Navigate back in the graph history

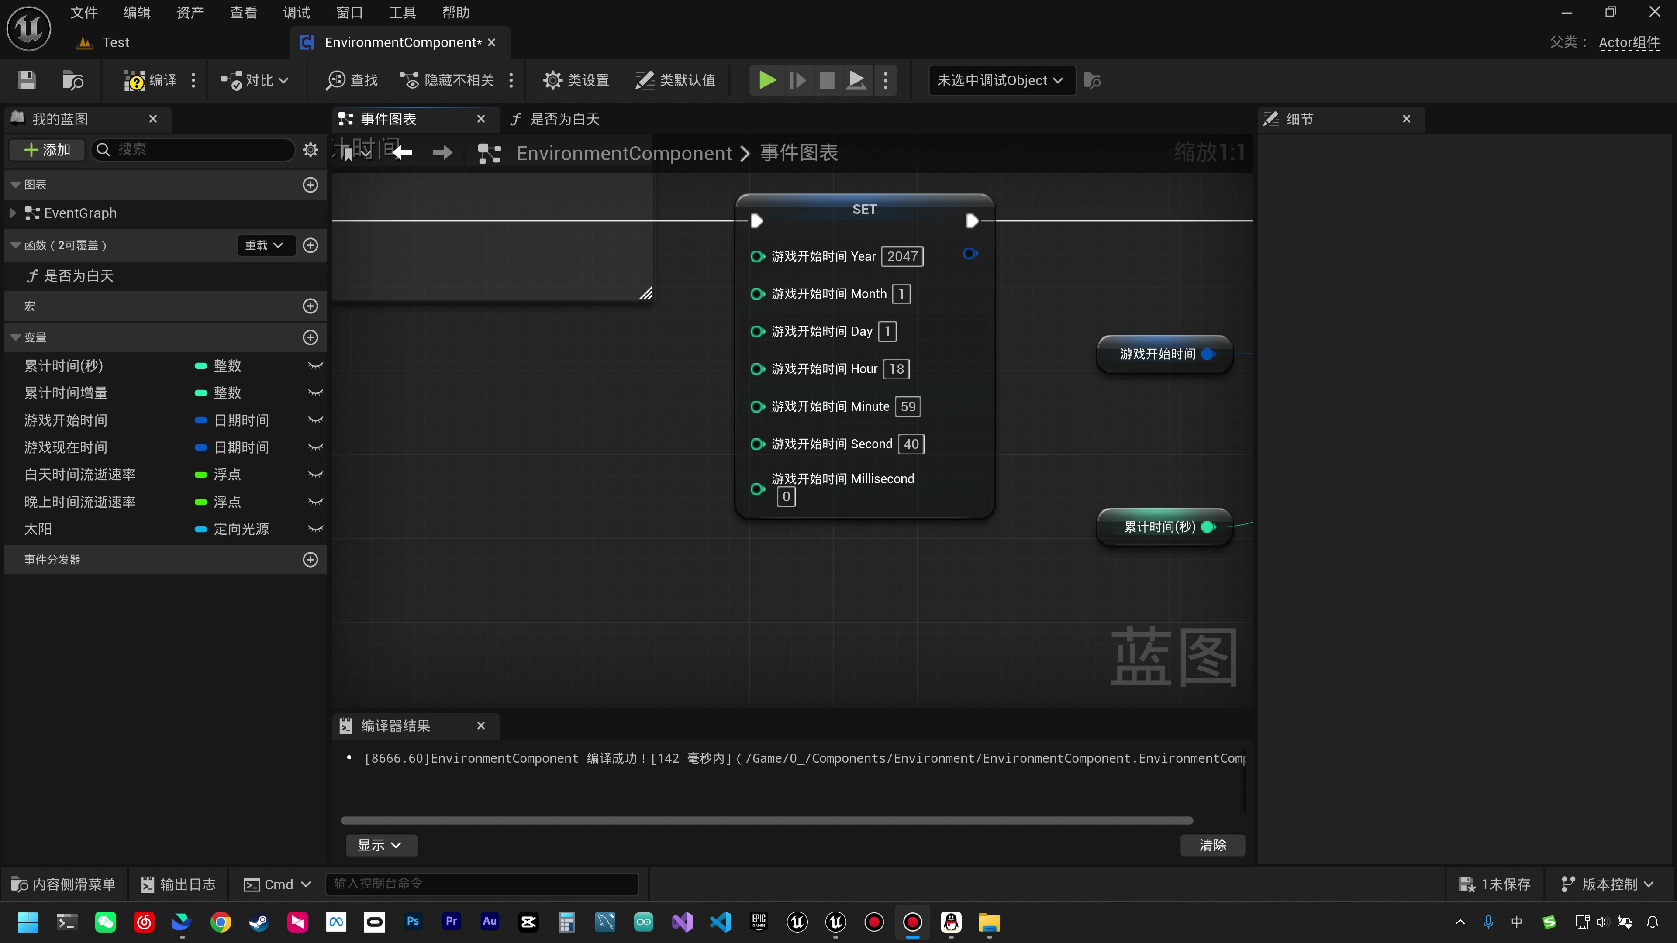[x=402, y=153]
